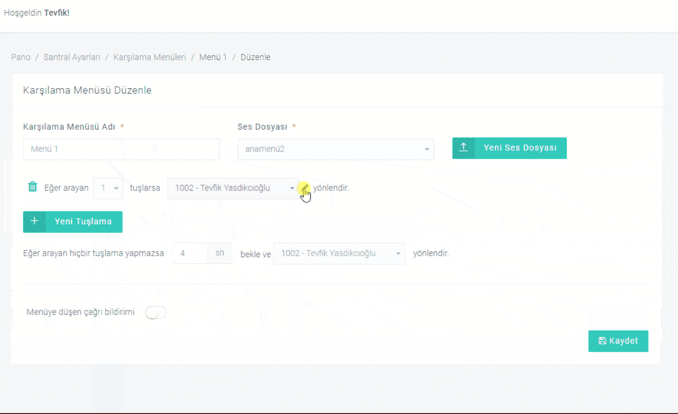Open the bekle ve destination dropdown
678x414 pixels.
(339, 253)
